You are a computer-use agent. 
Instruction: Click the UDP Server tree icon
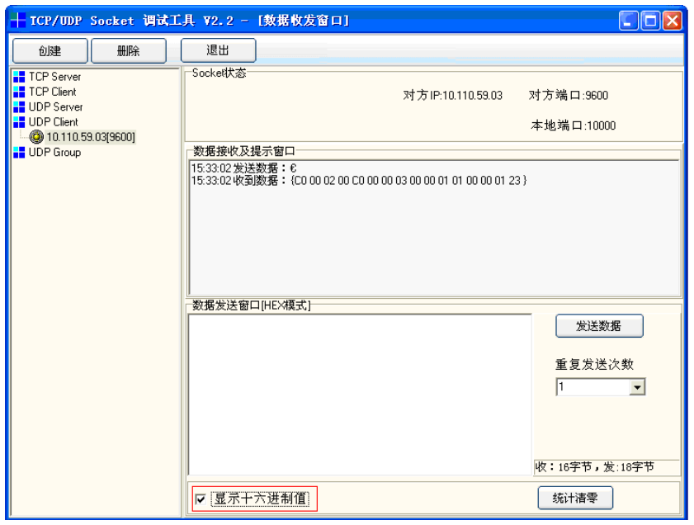tap(20, 107)
